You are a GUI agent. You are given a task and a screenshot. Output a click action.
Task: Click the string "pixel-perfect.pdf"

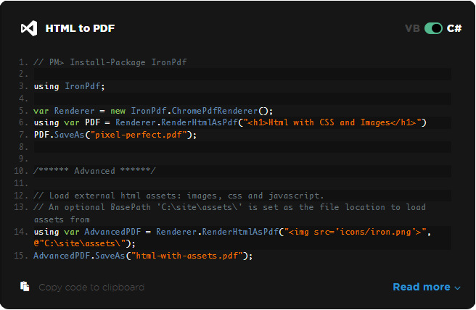(139, 135)
